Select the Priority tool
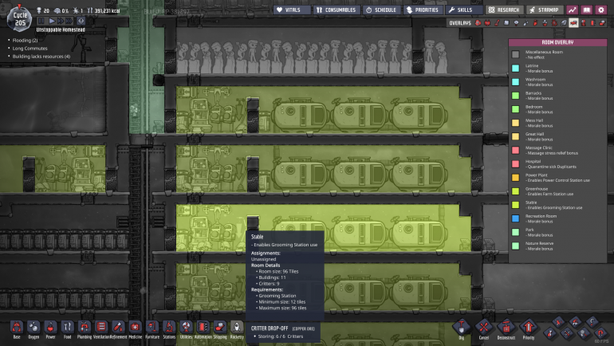The image size is (614, 346). pos(528,328)
